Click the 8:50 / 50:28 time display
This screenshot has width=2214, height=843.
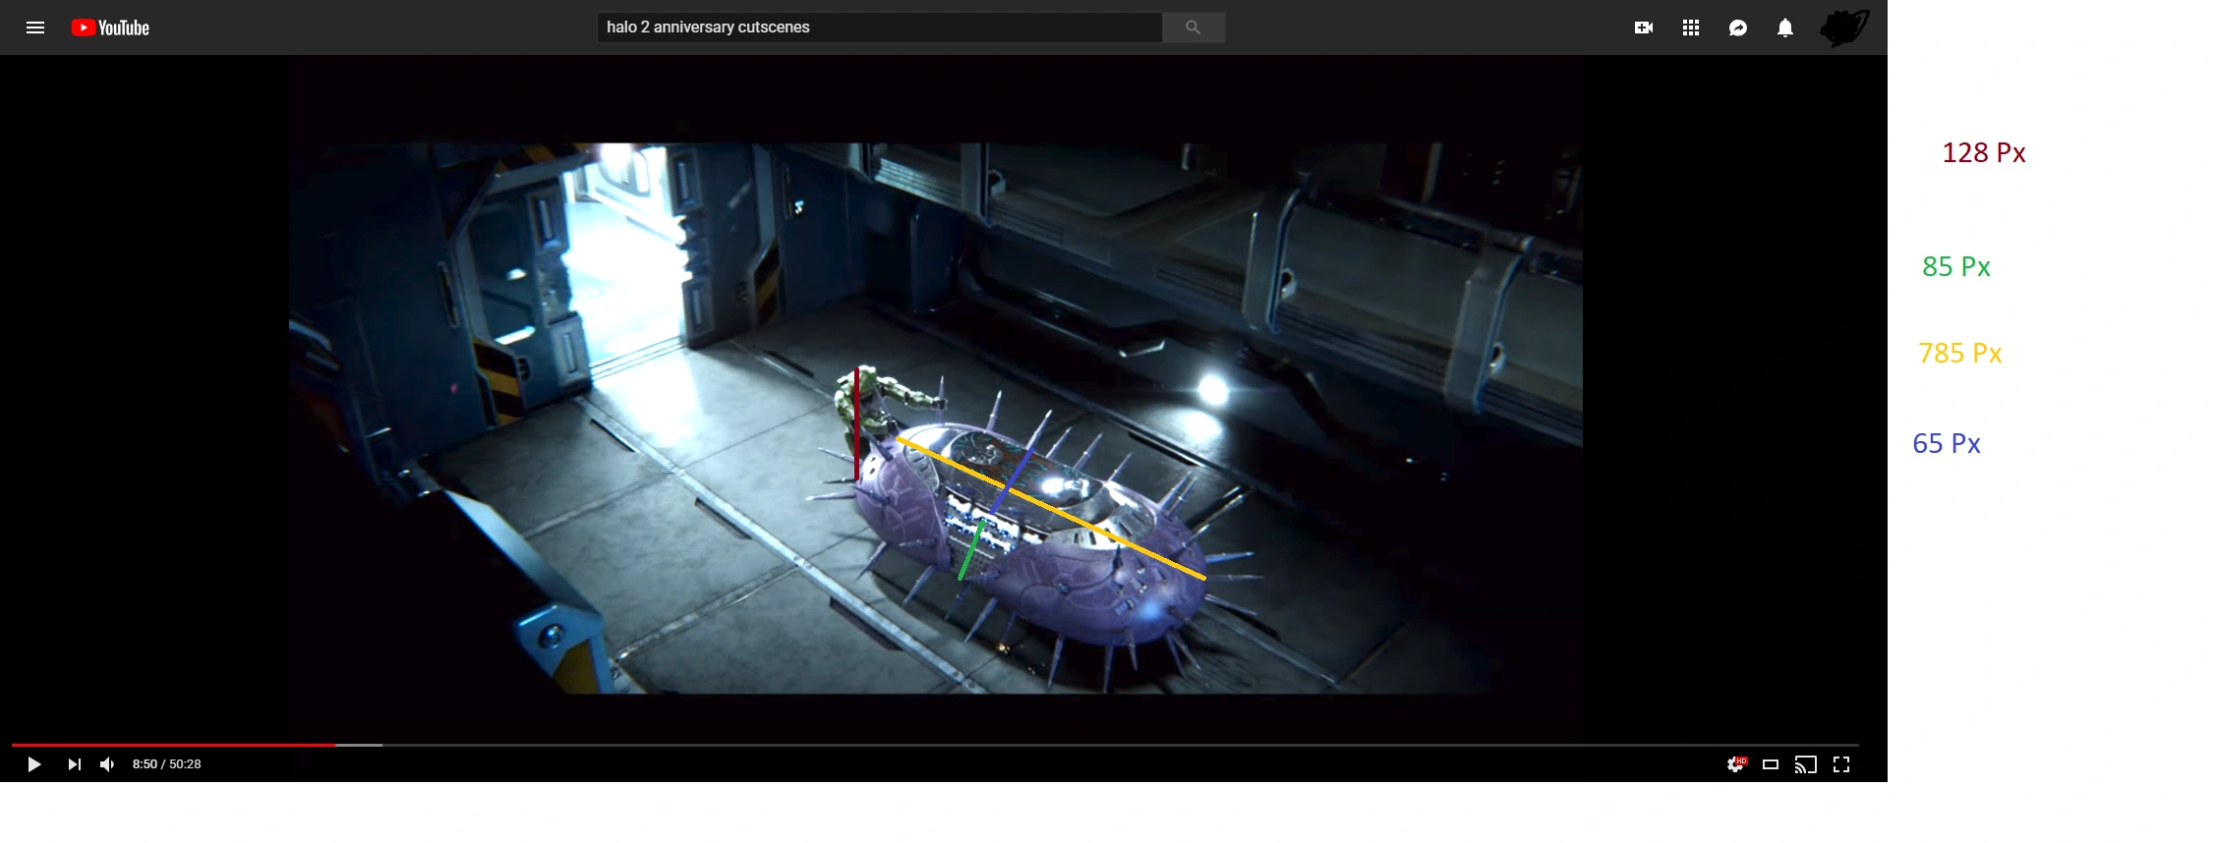[x=167, y=764]
